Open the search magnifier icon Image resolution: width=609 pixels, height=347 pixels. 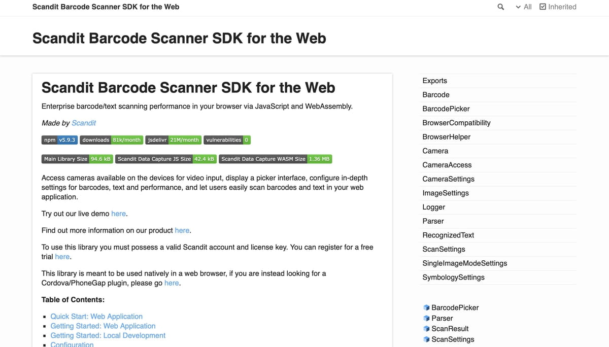(501, 7)
